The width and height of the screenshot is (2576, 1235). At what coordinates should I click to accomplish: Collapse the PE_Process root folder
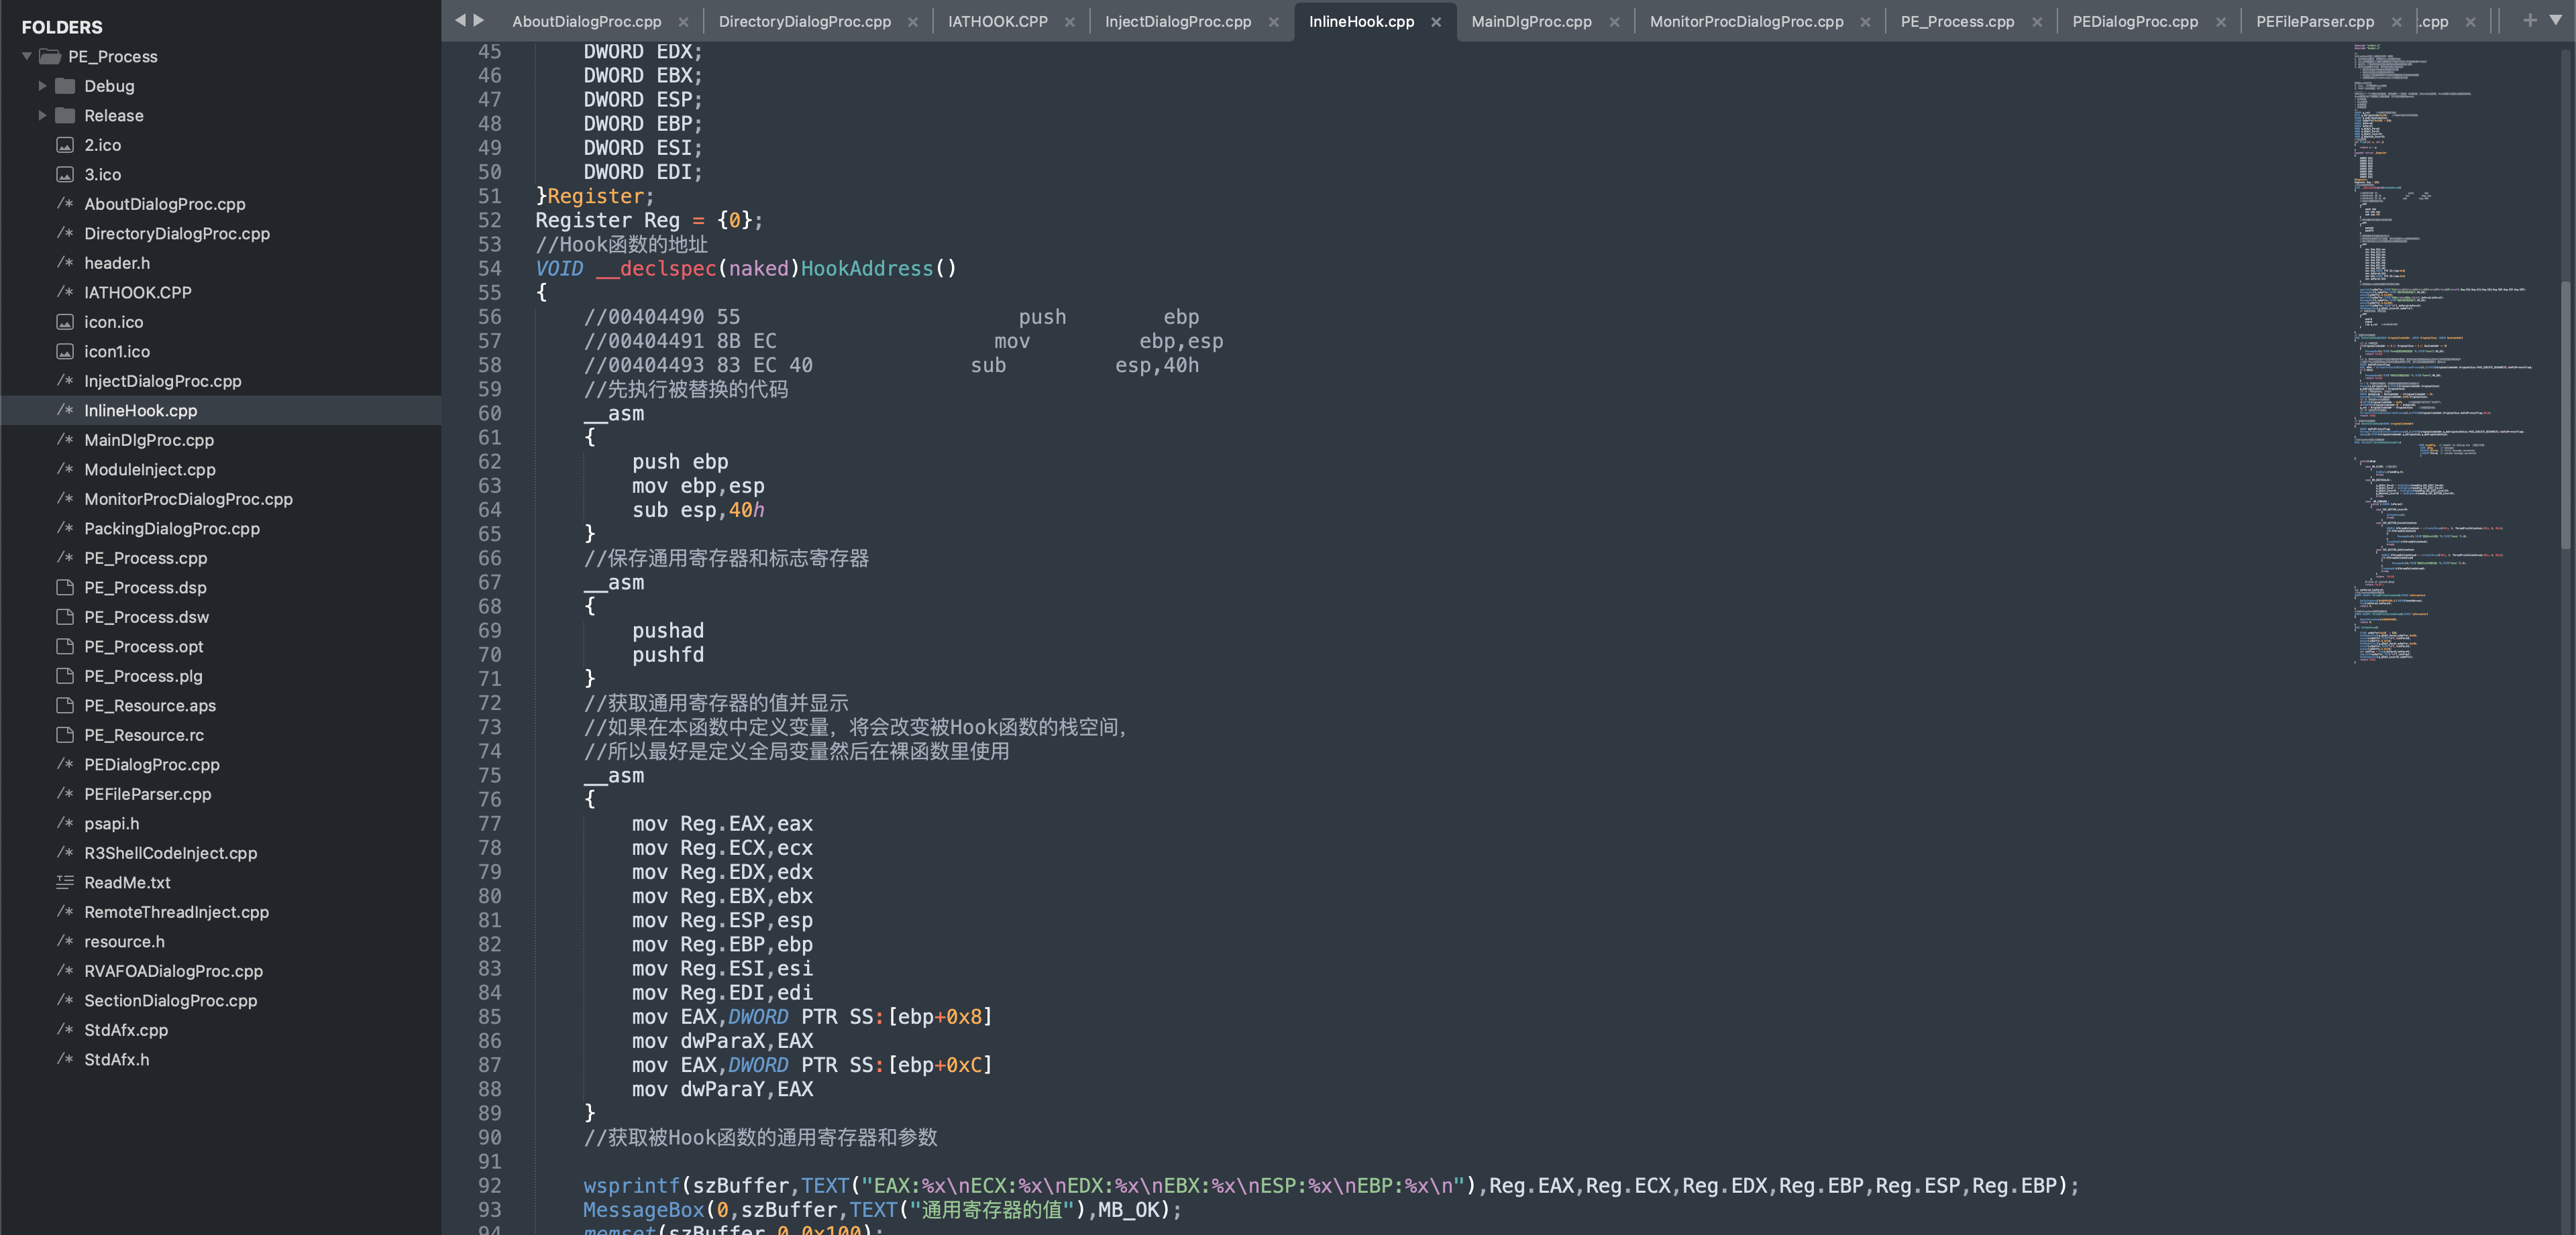[27, 57]
